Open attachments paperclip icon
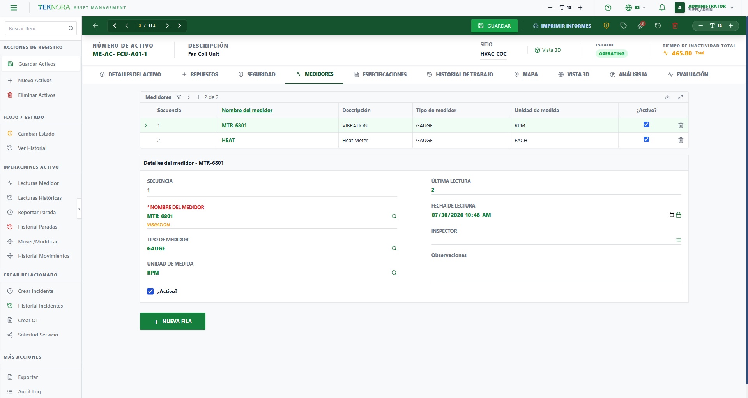This screenshot has width=748, height=398. [x=641, y=25]
